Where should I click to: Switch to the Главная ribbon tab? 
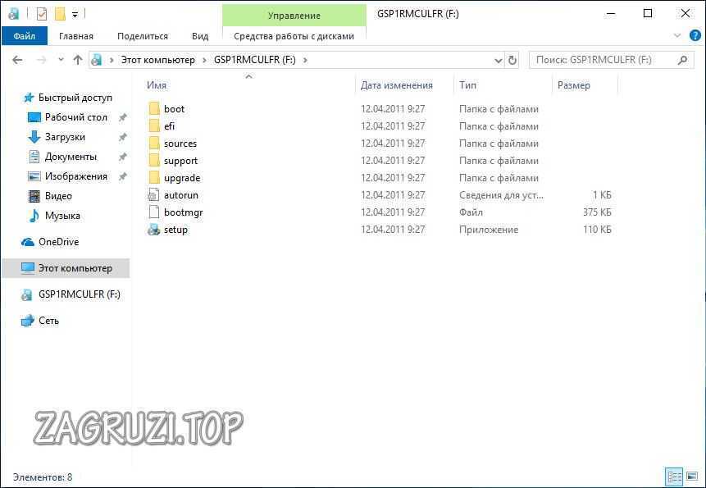point(76,36)
